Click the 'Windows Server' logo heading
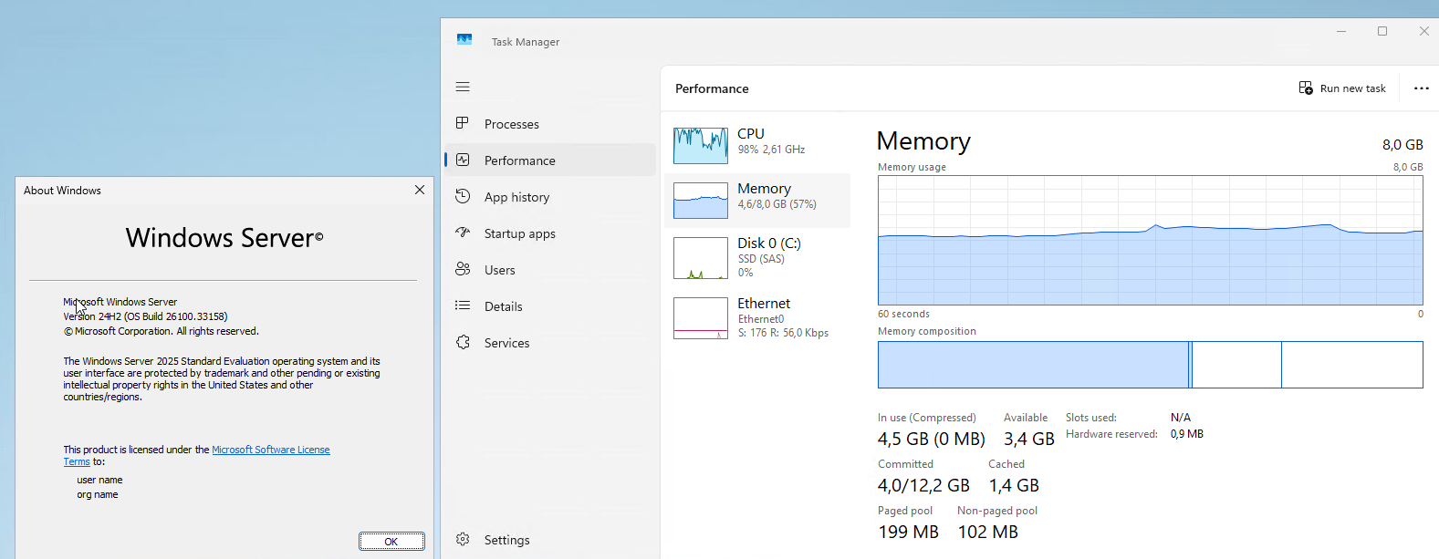 (x=224, y=238)
